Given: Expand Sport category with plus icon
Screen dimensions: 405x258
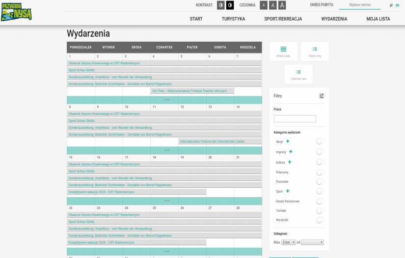Looking at the screenshot, I should (288, 191).
